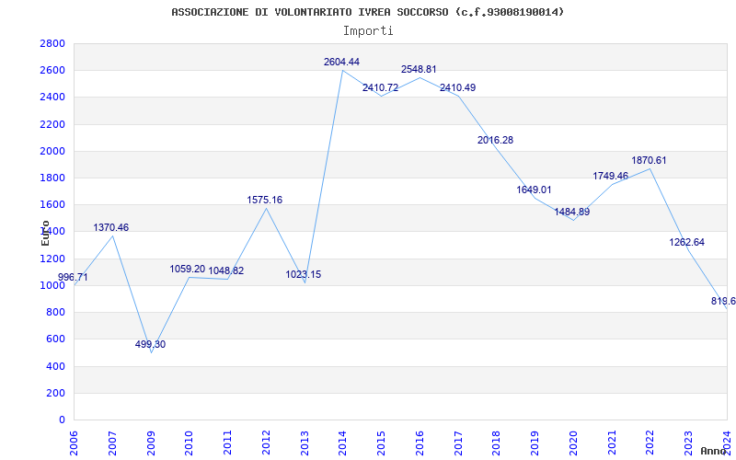
Task: Click the data label 1870.61
Action: coord(650,160)
